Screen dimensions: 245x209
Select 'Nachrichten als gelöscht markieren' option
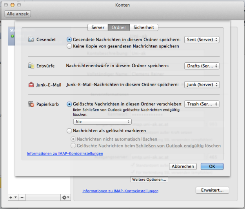70,131
